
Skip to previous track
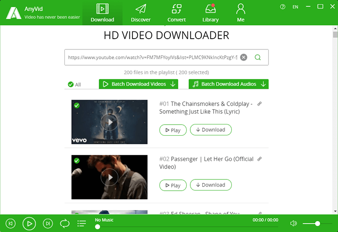click(10, 223)
